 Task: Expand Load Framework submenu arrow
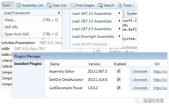[59, 13]
